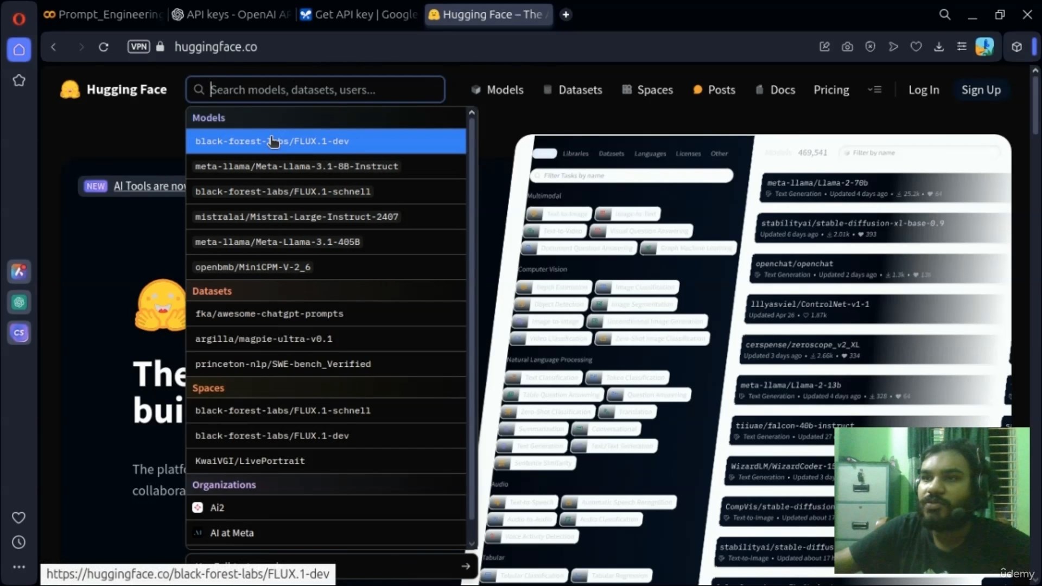Click the full-text search arrow button
Screen dimensions: 1042x586
[x=466, y=566]
